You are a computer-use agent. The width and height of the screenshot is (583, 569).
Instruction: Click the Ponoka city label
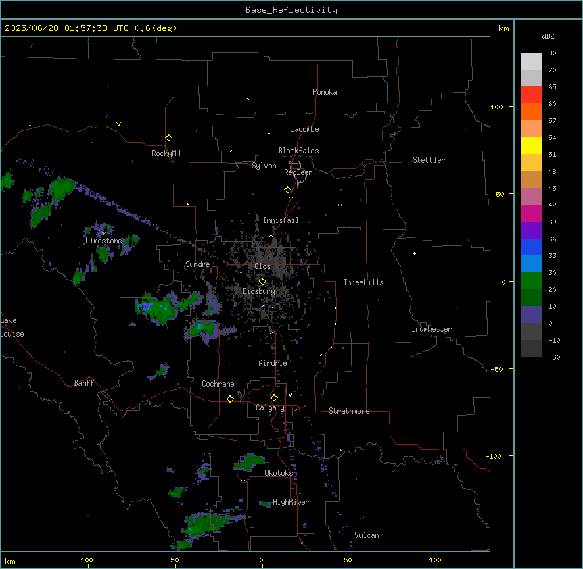pyautogui.click(x=325, y=92)
